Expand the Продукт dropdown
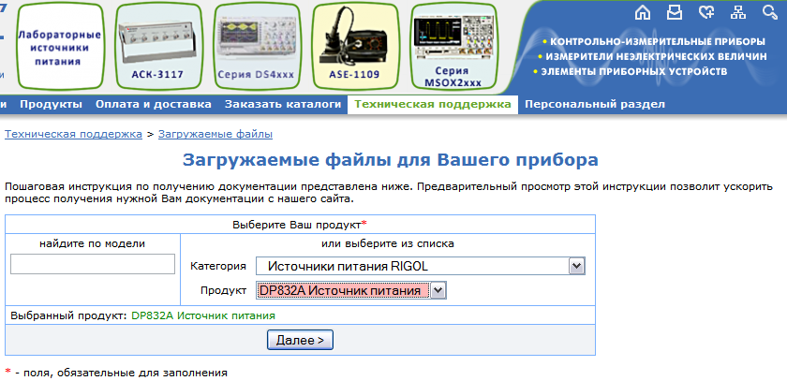 coord(351,290)
